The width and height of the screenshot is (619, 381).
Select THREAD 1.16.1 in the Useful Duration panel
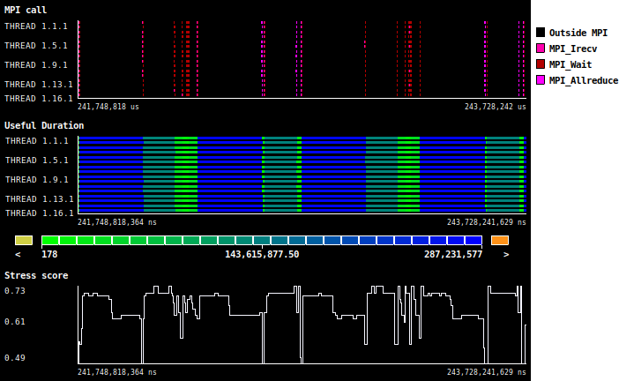40,213
